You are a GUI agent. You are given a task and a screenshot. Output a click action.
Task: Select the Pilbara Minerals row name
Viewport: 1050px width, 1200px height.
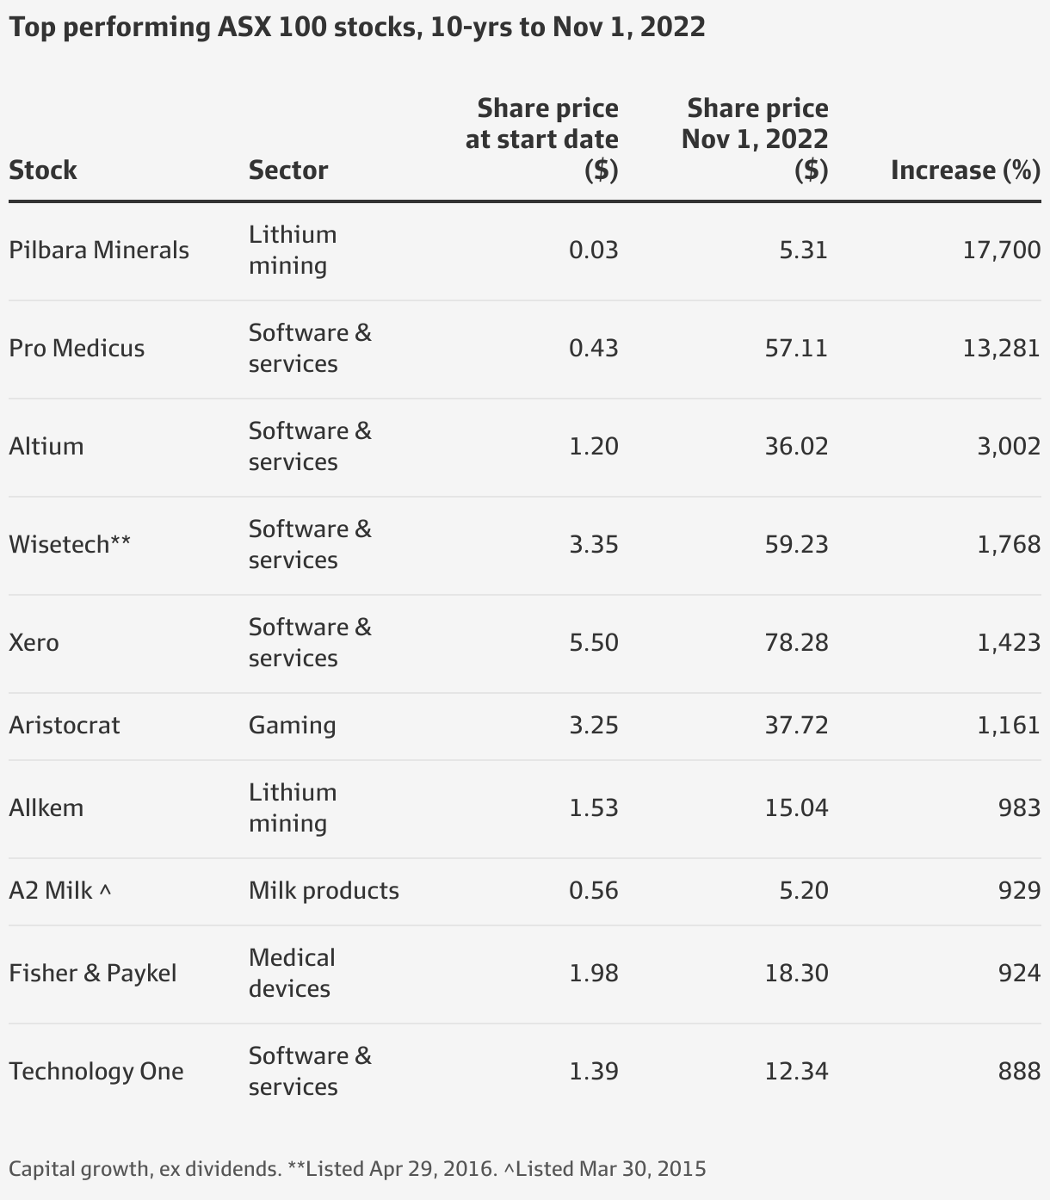click(x=99, y=251)
